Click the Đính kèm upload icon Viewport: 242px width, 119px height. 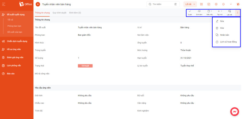click(x=199, y=11)
